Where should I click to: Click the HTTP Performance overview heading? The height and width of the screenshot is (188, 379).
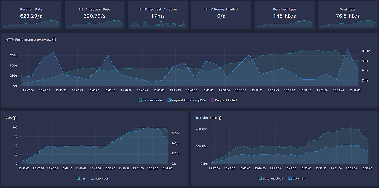[x=28, y=40]
